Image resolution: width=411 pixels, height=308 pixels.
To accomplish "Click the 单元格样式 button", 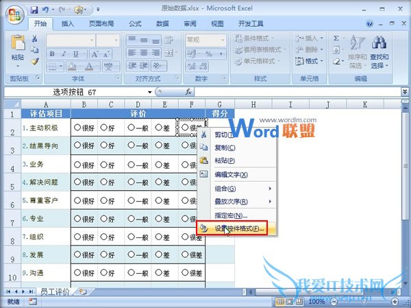I will point(257,62).
